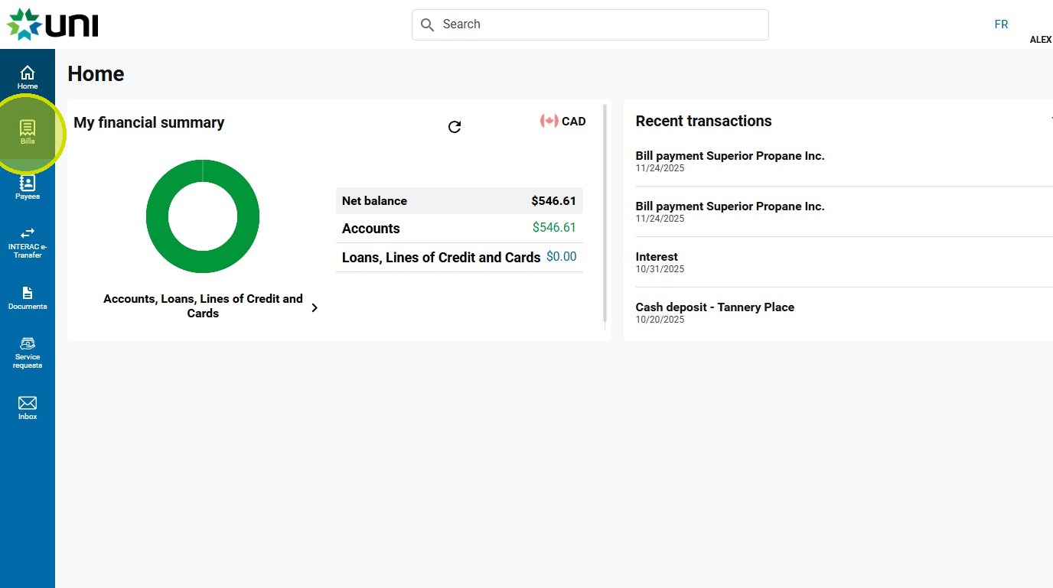
Task: Open INTERAC e-Transfer section
Action: pyautogui.click(x=28, y=241)
